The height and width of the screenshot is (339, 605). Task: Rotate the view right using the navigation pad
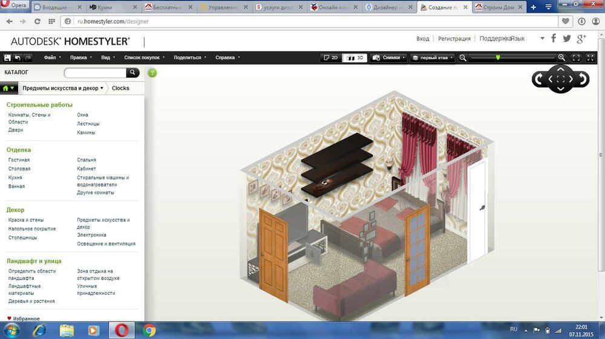point(583,79)
